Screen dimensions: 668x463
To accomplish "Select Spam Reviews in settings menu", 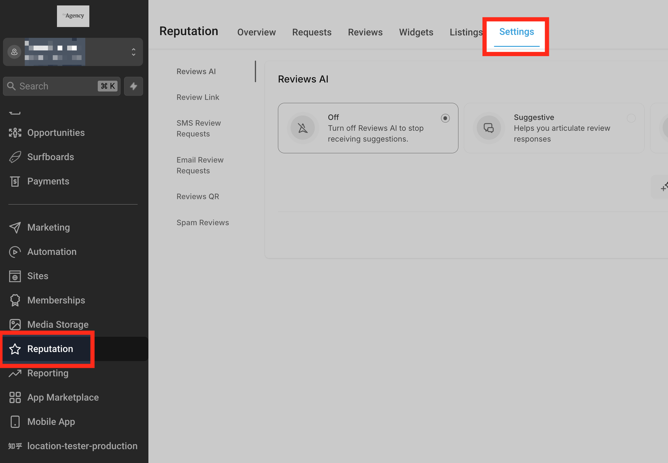I will 202,223.
